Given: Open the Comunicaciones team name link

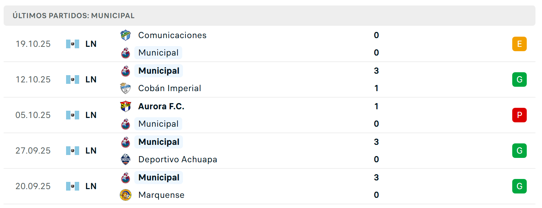Looking at the screenshot, I should coord(172,35).
